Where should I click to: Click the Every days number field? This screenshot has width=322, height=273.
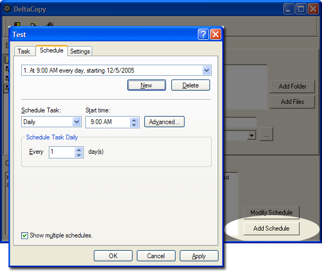click(62, 153)
